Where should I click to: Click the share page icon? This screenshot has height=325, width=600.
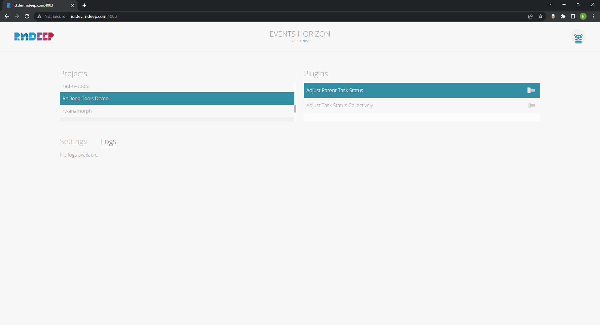530,16
